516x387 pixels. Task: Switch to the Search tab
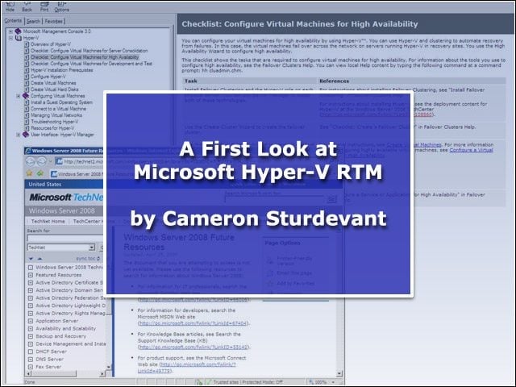[x=33, y=22]
